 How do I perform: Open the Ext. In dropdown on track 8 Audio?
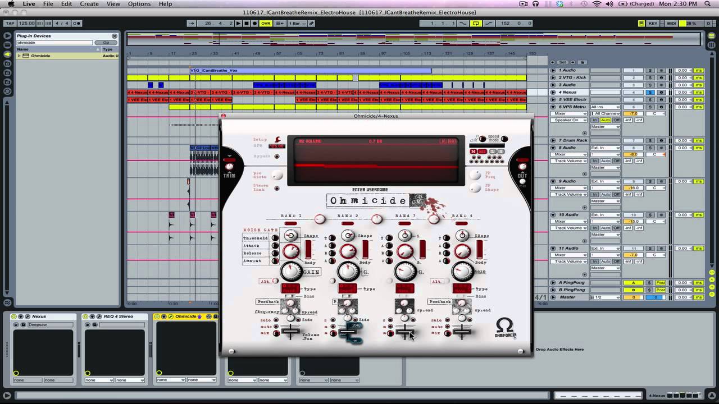coord(605,148)
